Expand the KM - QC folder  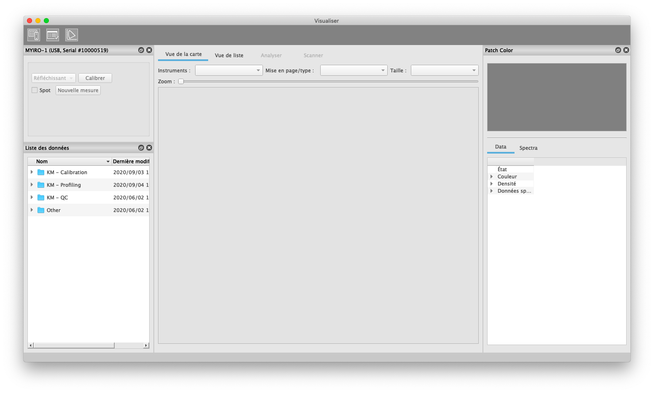[x=32, y=197]
